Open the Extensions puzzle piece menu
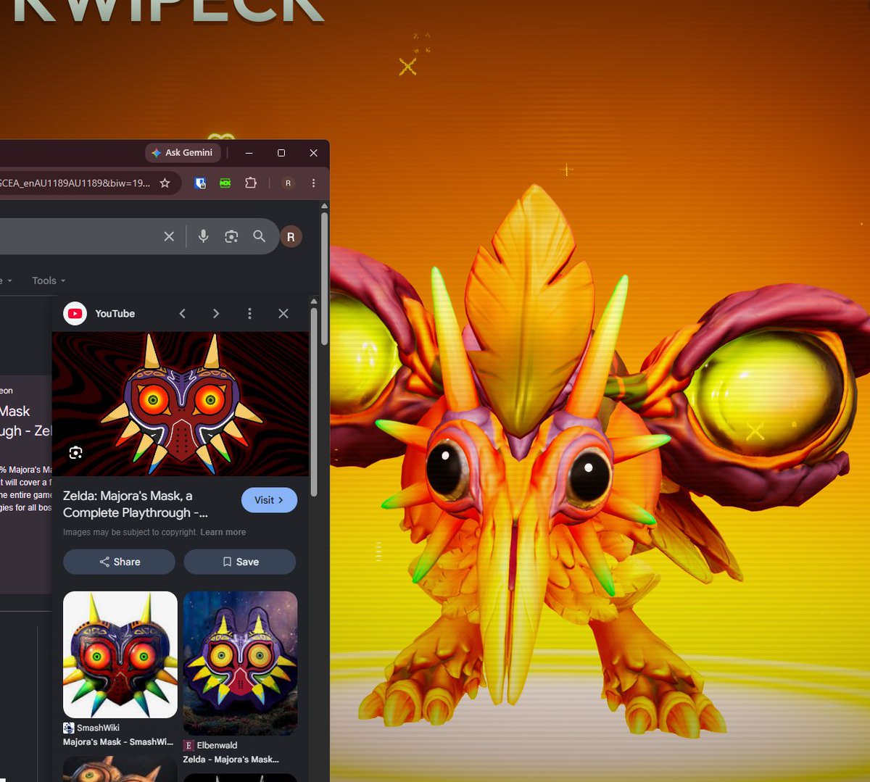870x782 pixels. (251, 183)
